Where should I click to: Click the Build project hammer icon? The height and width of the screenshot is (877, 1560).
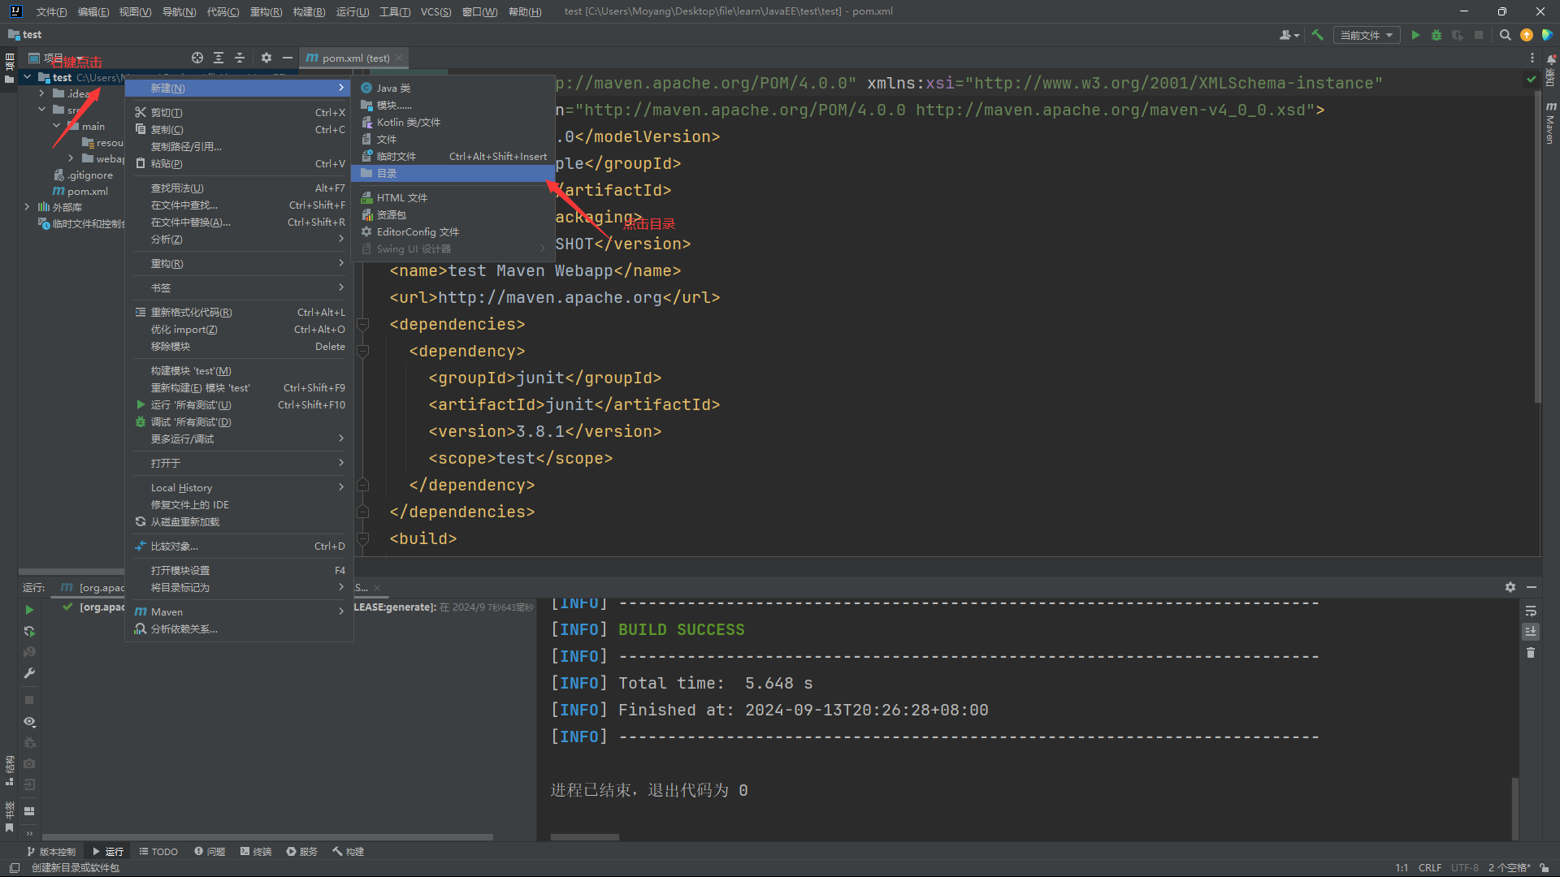[1318, 35]
